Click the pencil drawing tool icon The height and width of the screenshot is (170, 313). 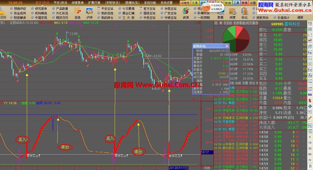(309, 117)
